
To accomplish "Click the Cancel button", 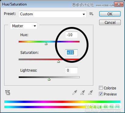I will pos(110,22).
